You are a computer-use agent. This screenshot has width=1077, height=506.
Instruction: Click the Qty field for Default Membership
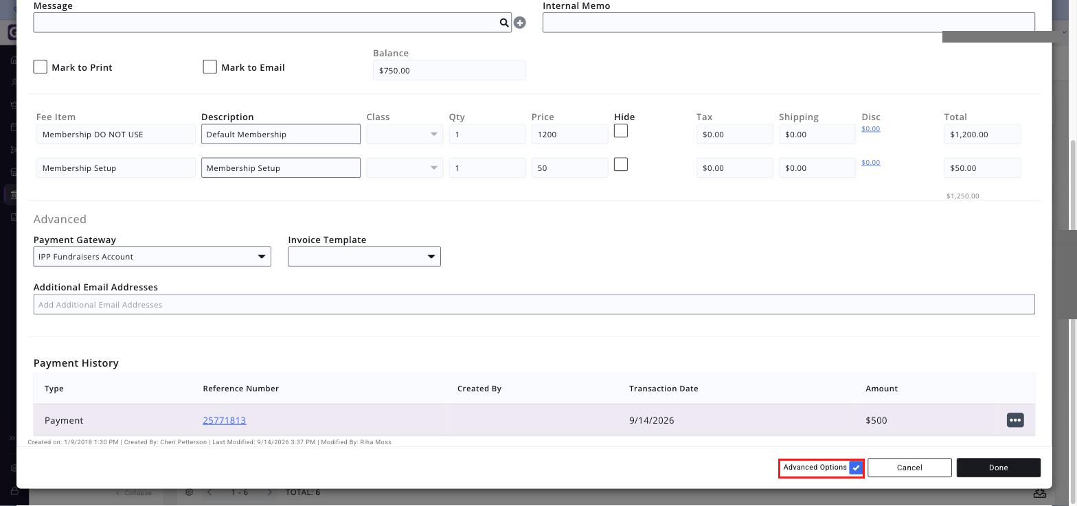click(487, 135)
